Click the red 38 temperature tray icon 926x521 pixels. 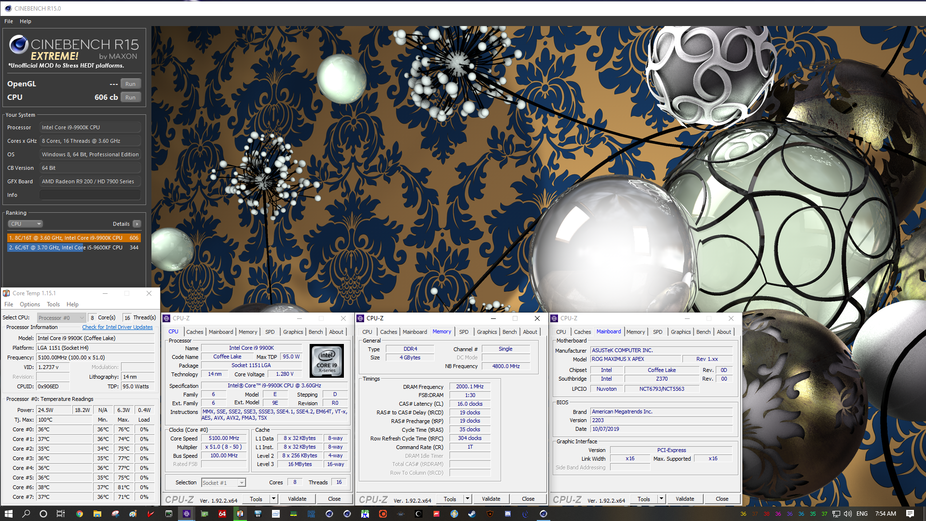tap(766, 514)
